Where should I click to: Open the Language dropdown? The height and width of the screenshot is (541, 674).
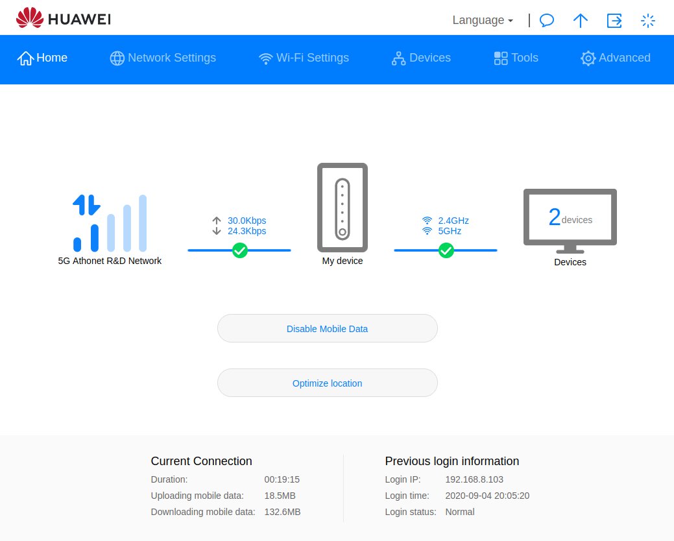click(482, 20)
